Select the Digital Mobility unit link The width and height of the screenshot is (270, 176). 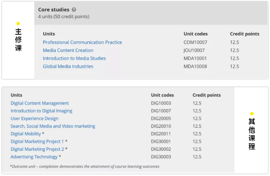point(26,134)
